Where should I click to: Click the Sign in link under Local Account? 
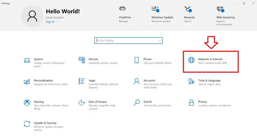[50, 22]
